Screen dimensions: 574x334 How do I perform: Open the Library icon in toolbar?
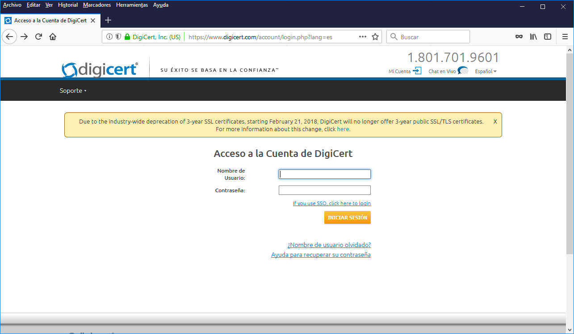(533, 37)
